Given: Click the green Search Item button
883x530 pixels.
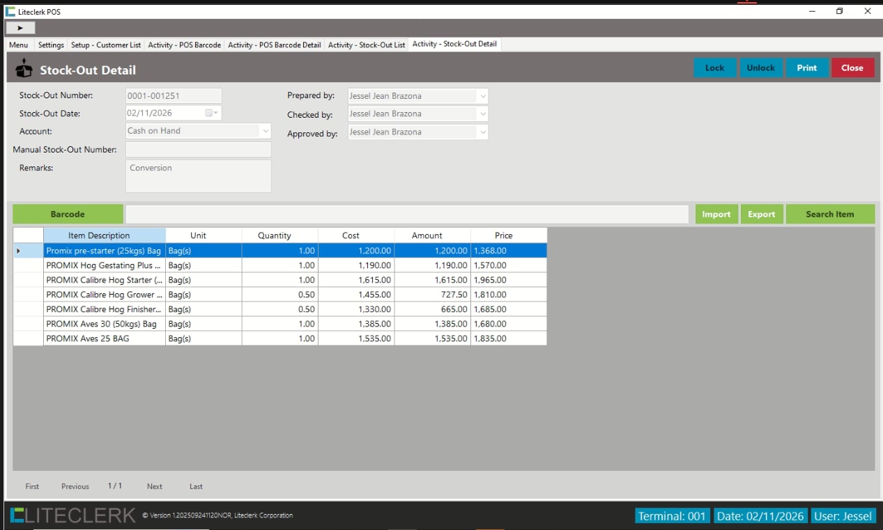Looking at the screenshot, I should 829,215.
